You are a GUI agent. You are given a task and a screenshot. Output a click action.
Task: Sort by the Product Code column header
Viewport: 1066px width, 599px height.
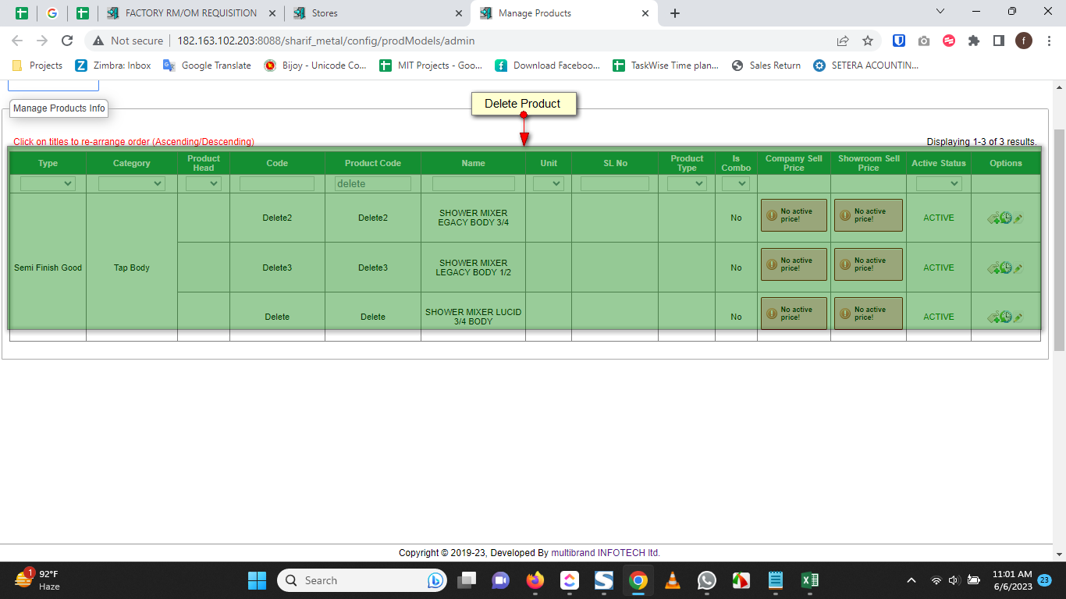pos(373,164)
